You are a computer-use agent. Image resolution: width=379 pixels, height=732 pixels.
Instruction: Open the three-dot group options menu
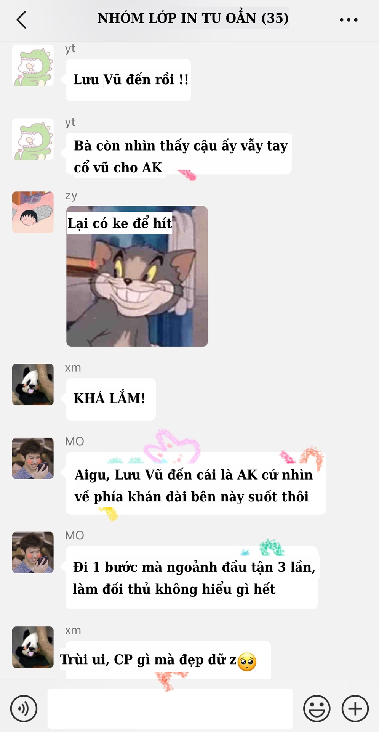click(x=349, y=19)
